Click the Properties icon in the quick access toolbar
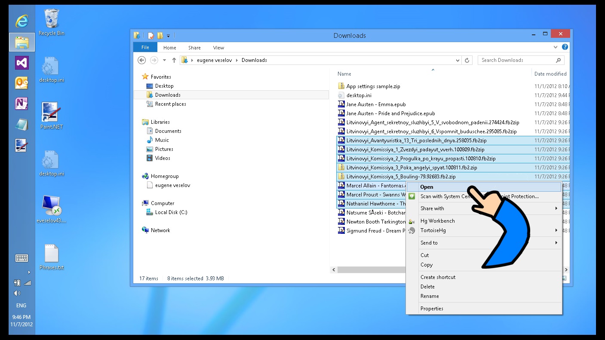The width and height of the screenshot is (605, 340). tap(150, 36)
